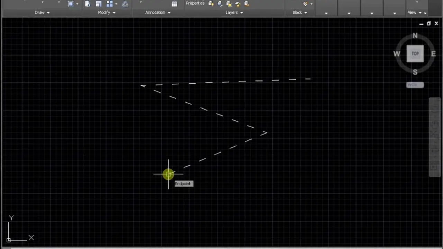Select the Array tool in Modify panel

(110, 4)
